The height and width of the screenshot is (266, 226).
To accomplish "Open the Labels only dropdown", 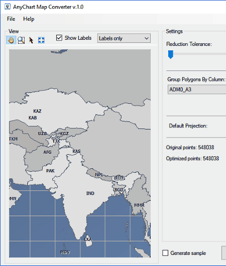I will tap(124, 38).
